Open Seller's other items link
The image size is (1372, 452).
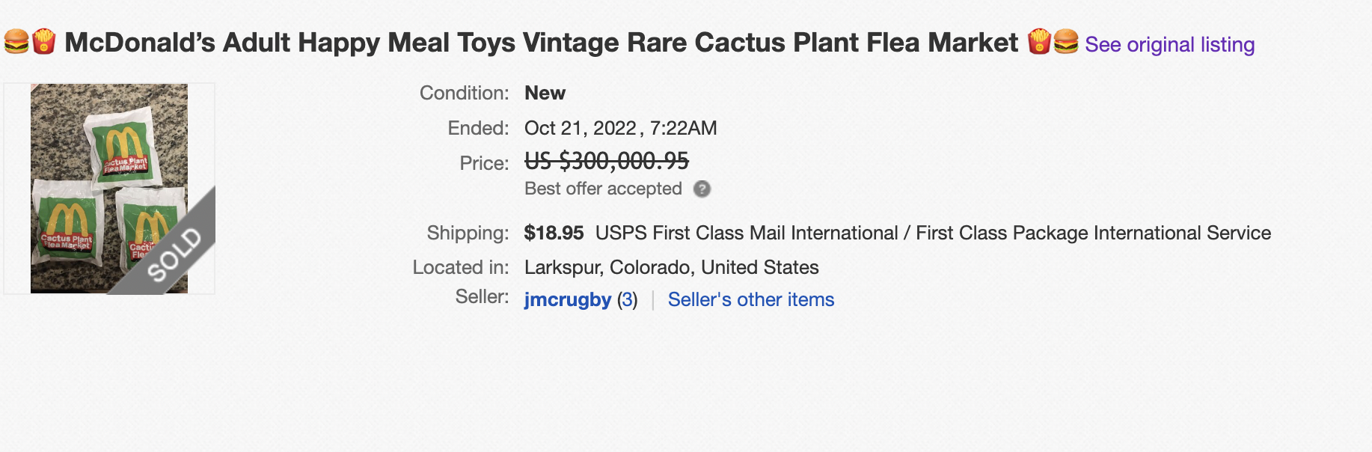pyautogui.click(x=750, y=299)
